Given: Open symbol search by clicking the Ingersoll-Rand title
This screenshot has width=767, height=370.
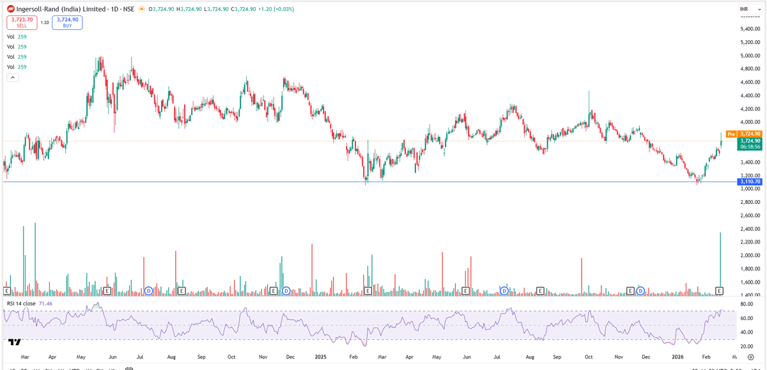Looking at the screenshot, I should 58,10.
